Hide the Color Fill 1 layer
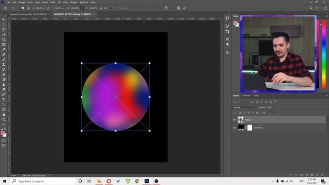The width and height of the screenshot is (329, 185). [x=234, y=127]
